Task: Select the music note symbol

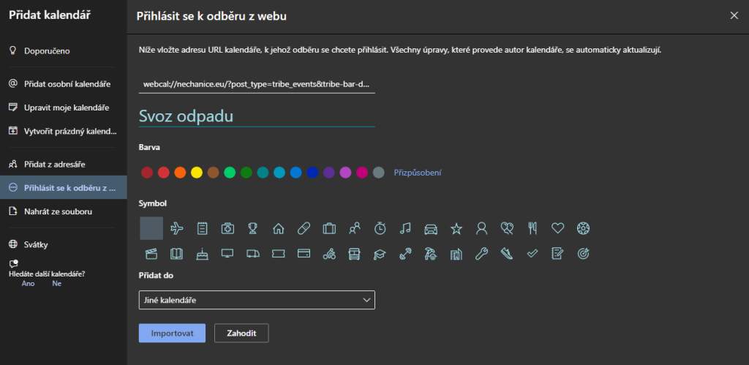Action: coord(405,228)
